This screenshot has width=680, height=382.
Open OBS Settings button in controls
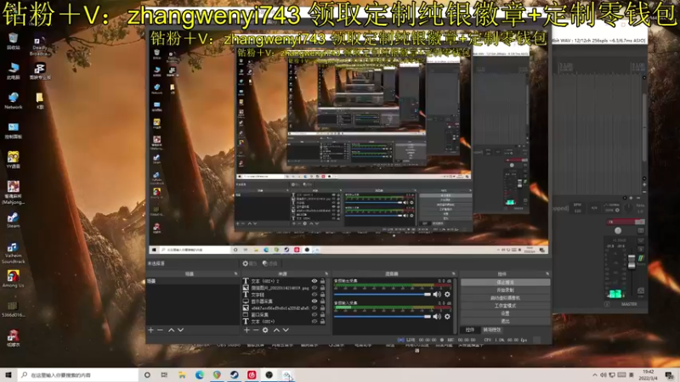[x=505, y=313]
